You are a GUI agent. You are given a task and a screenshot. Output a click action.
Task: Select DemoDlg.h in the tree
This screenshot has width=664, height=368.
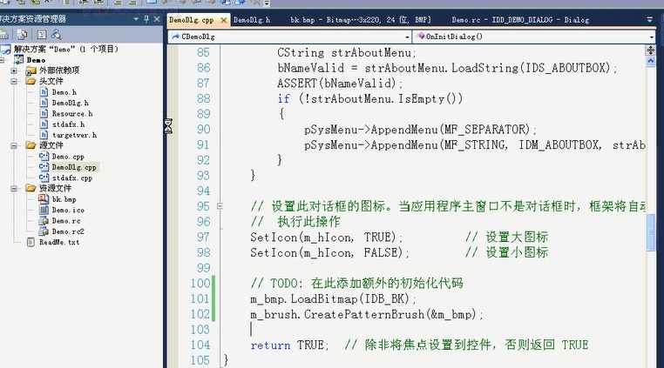coord(70,103)
